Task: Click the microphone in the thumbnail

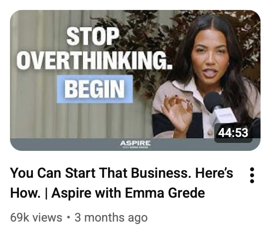Action: (x=219, y=108)
